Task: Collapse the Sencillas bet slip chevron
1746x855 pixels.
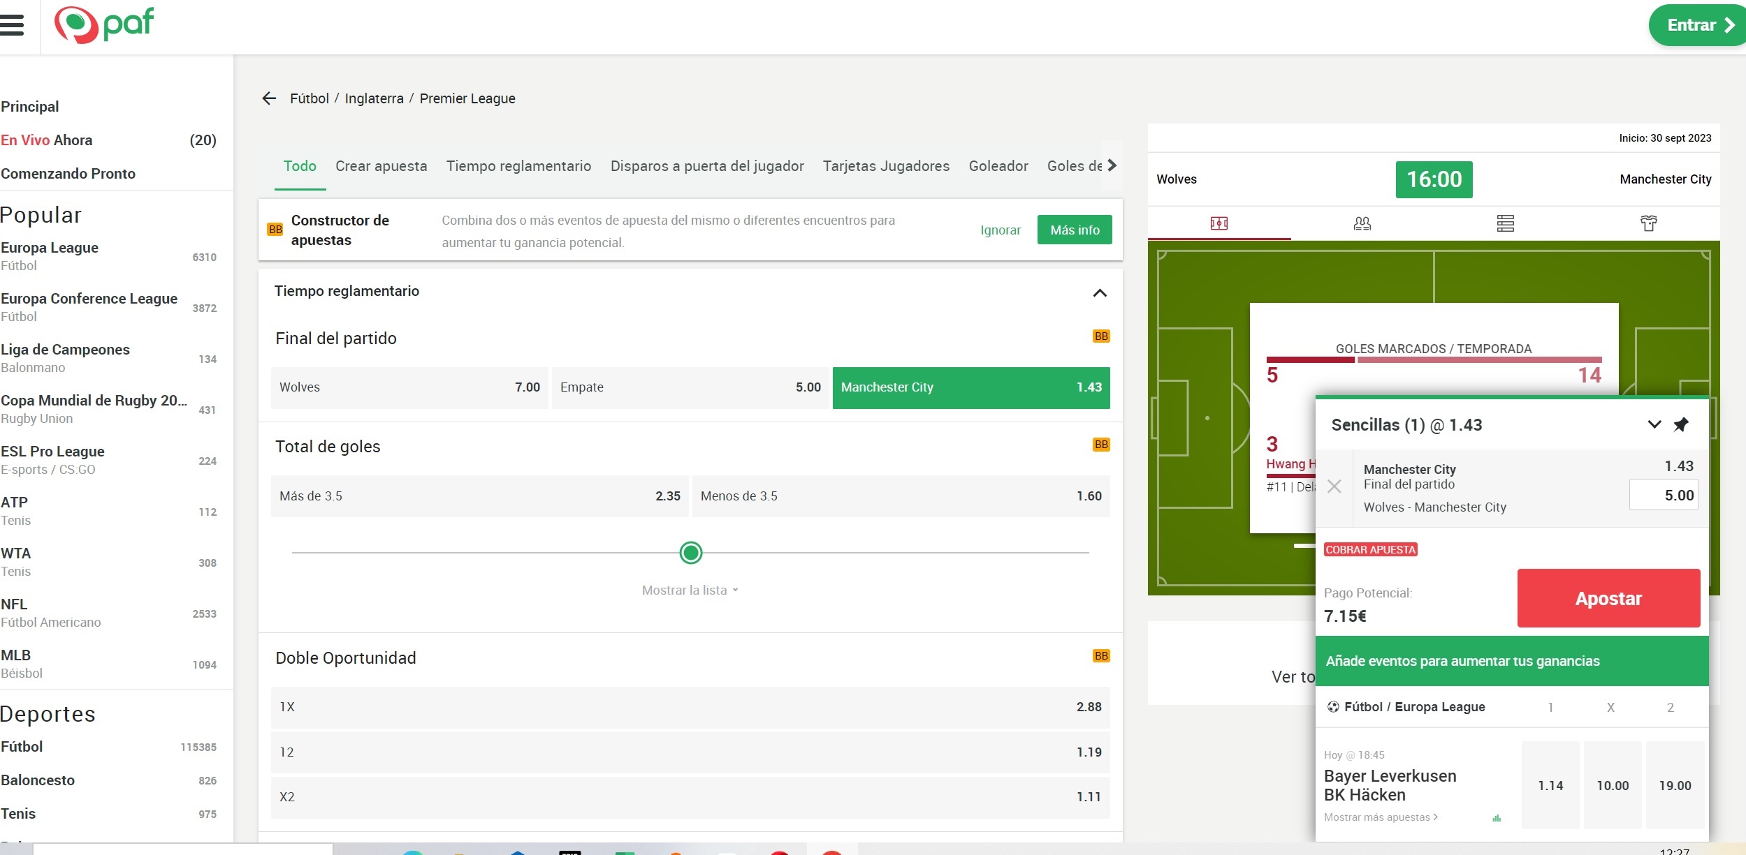Action: tap(1654, 424)
